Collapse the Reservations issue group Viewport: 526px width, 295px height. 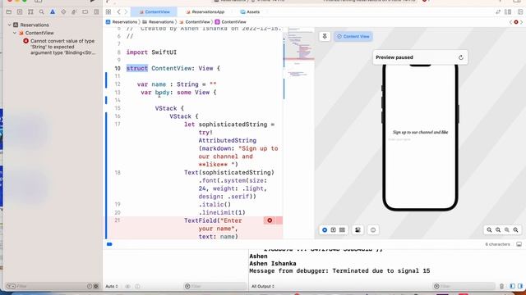coord(9,25)
